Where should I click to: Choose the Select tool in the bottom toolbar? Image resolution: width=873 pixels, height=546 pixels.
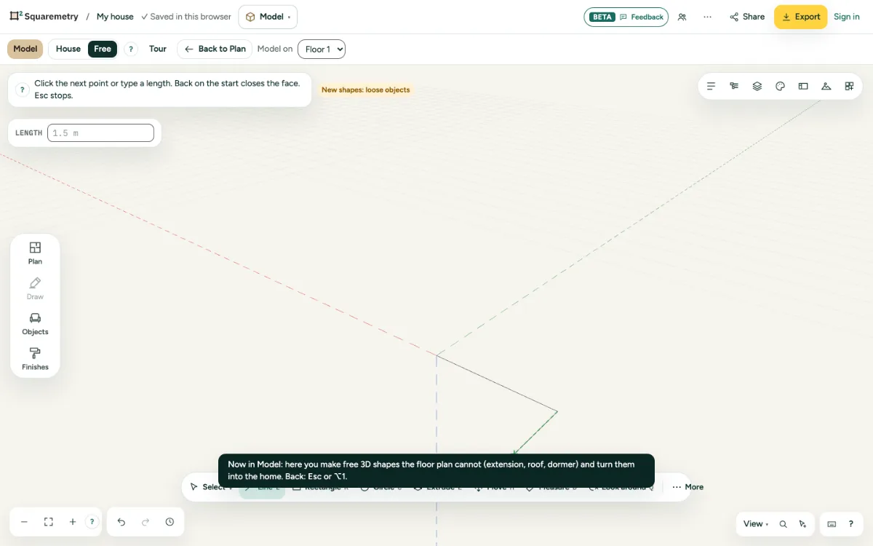click(x=211, y=487)
